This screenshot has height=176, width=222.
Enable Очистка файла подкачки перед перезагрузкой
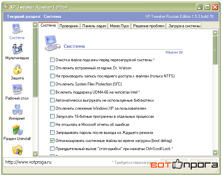point(52,60)
